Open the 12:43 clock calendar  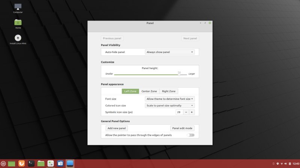(x=296, y=164)
